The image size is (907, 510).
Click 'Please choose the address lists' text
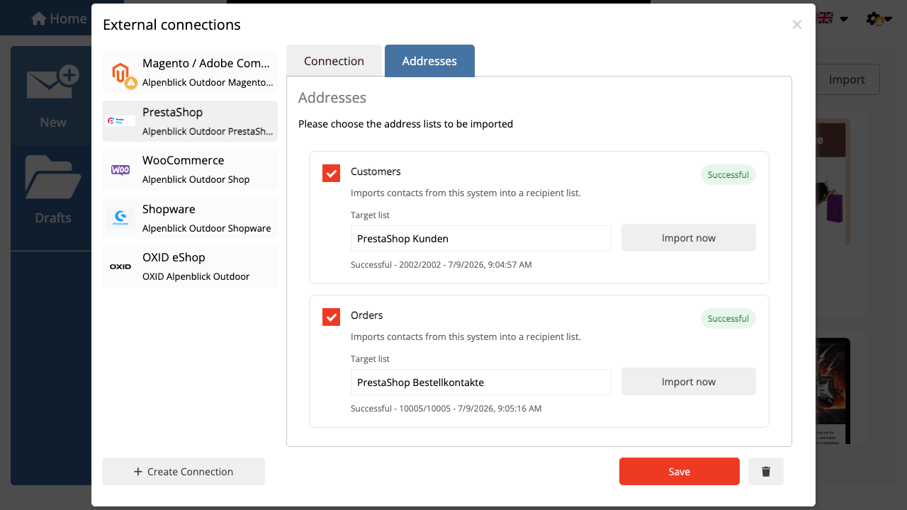pyautogui.click(x=405, y=124)
